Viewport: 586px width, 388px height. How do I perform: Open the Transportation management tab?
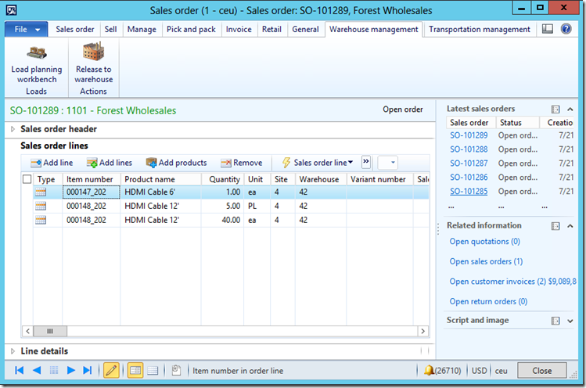point(479,29)
